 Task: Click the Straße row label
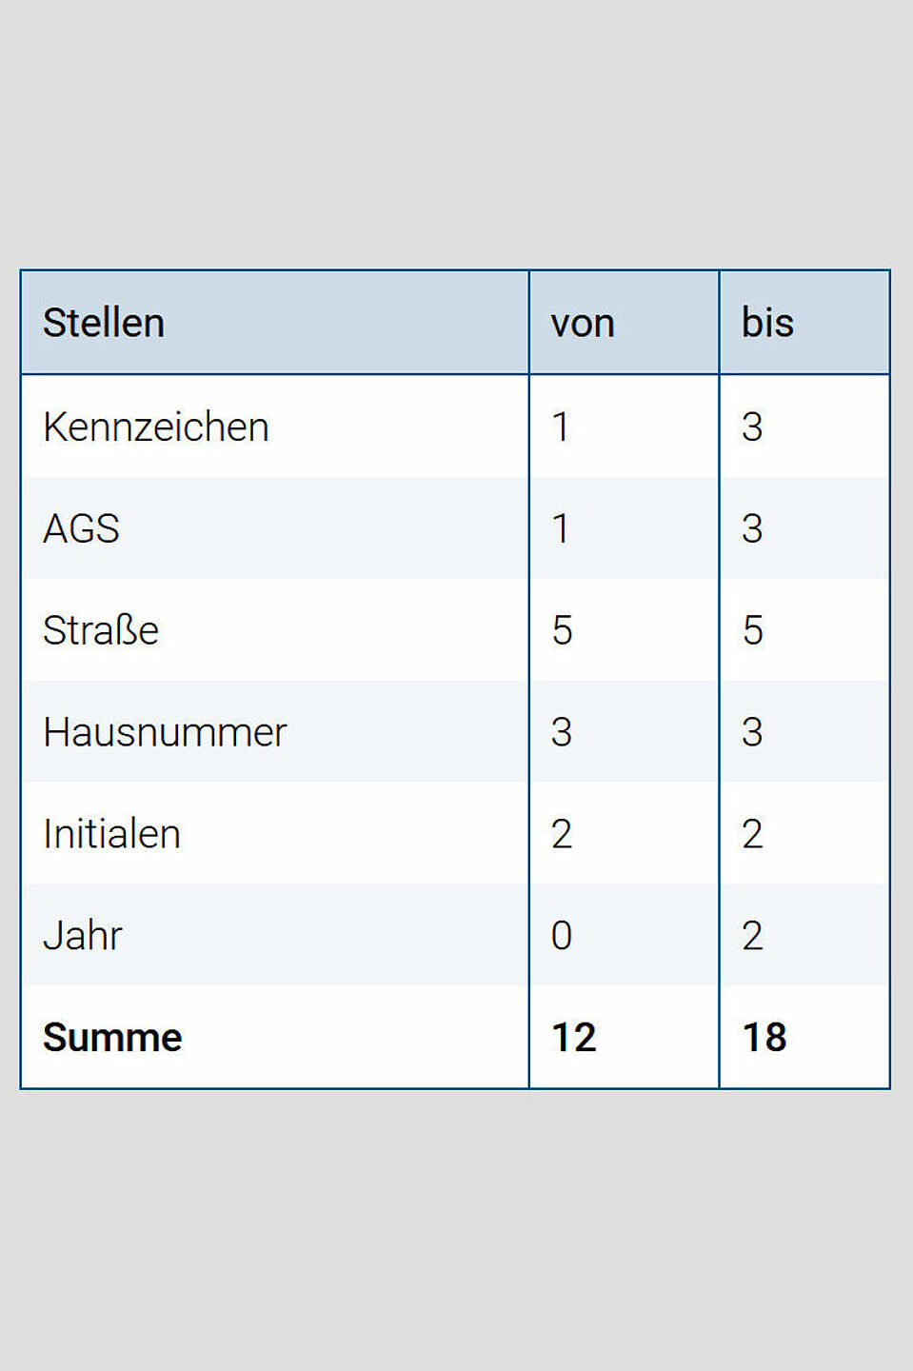pos(101,630)
